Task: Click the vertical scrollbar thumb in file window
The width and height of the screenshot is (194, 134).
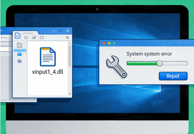Action: coord(70,56)
